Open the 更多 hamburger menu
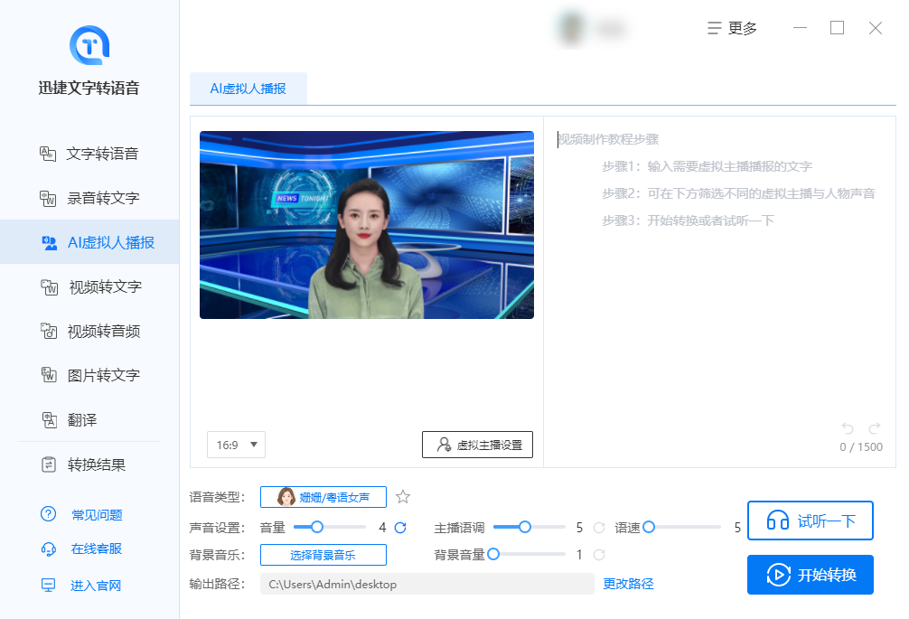This screenshot has width=909, height=619. 732,28
